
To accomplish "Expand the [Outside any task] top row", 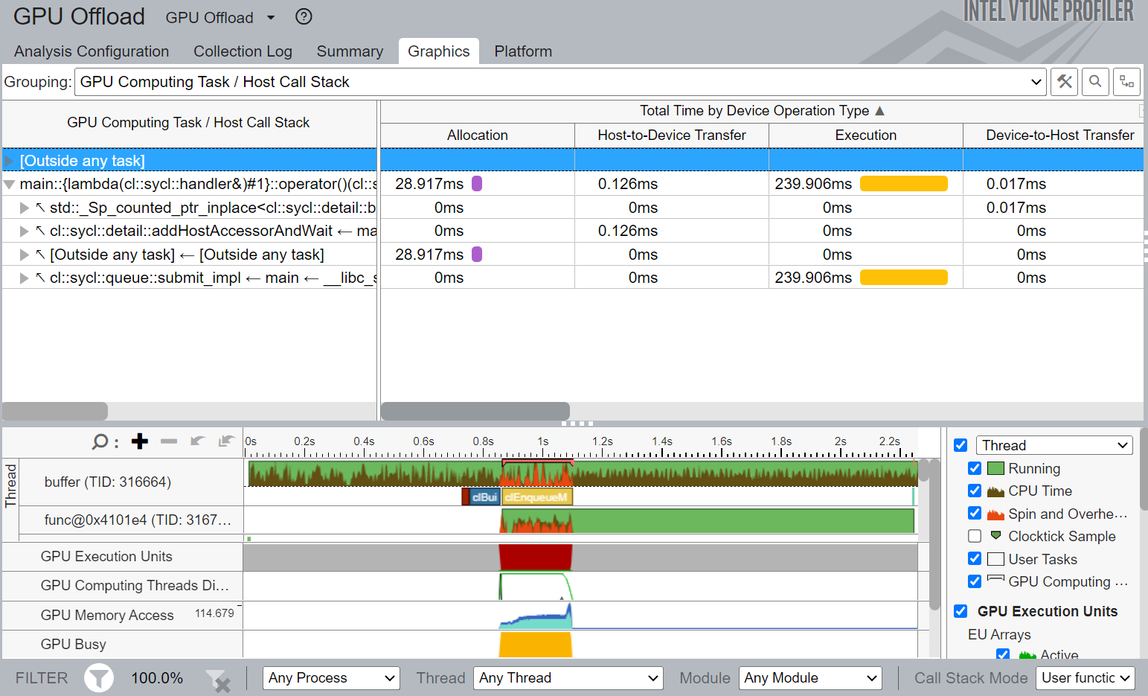I will [10, 161].
